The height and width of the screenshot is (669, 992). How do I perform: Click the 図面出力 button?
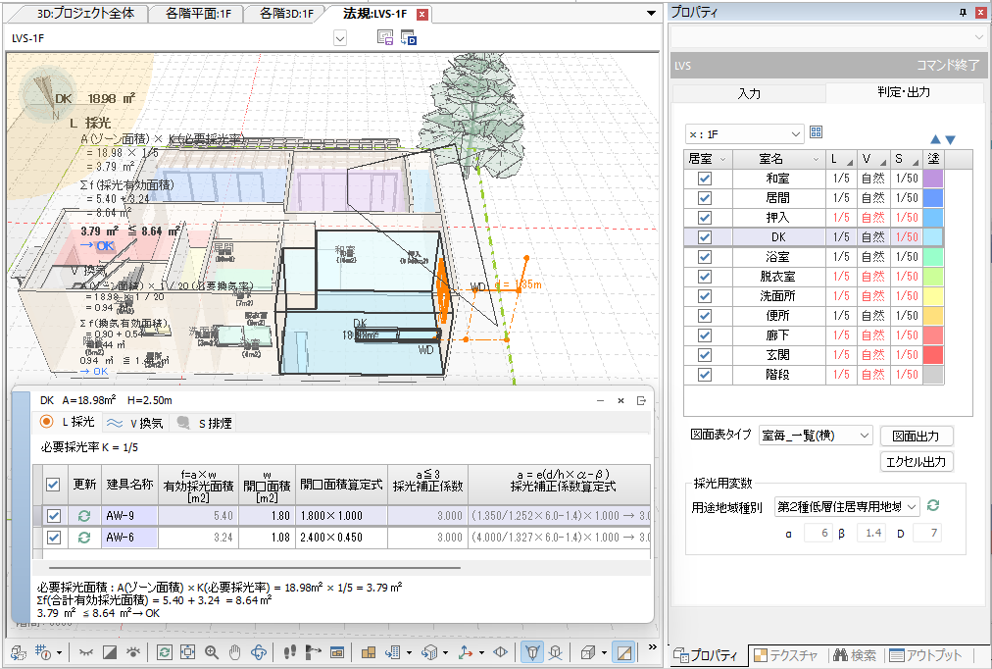tap(916, 436)
